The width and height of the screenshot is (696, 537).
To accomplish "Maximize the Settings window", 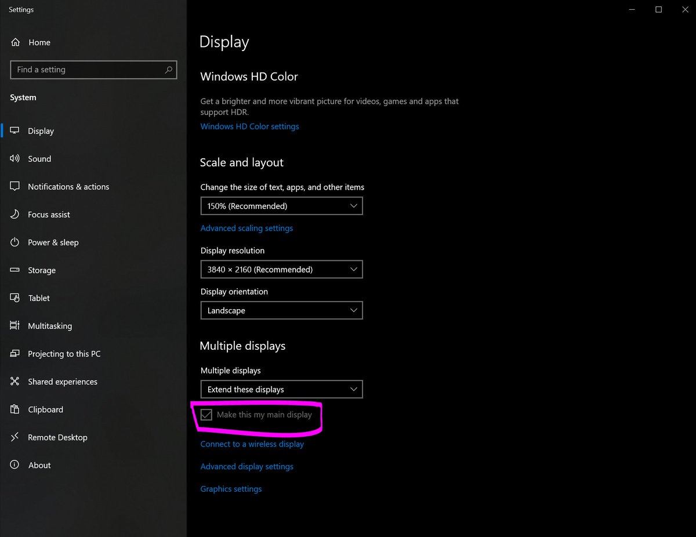I will pyautogui.click(x=659, y=9).
